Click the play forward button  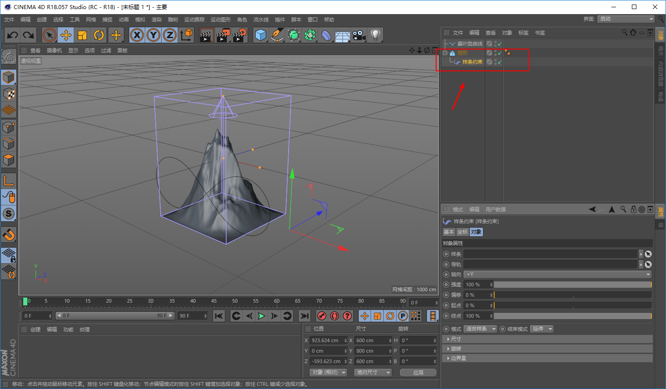point(261,316)
